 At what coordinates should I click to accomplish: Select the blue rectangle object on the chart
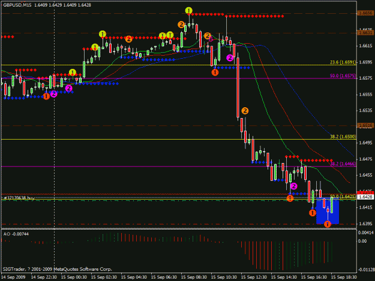coord(328,211)
